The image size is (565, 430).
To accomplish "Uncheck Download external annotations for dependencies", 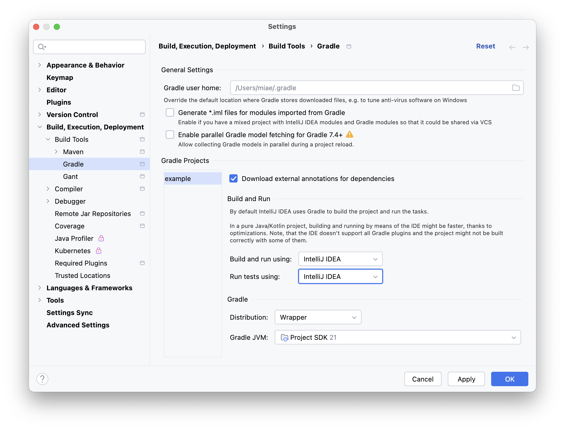I will pyautogui.click(x=233, y=178).
